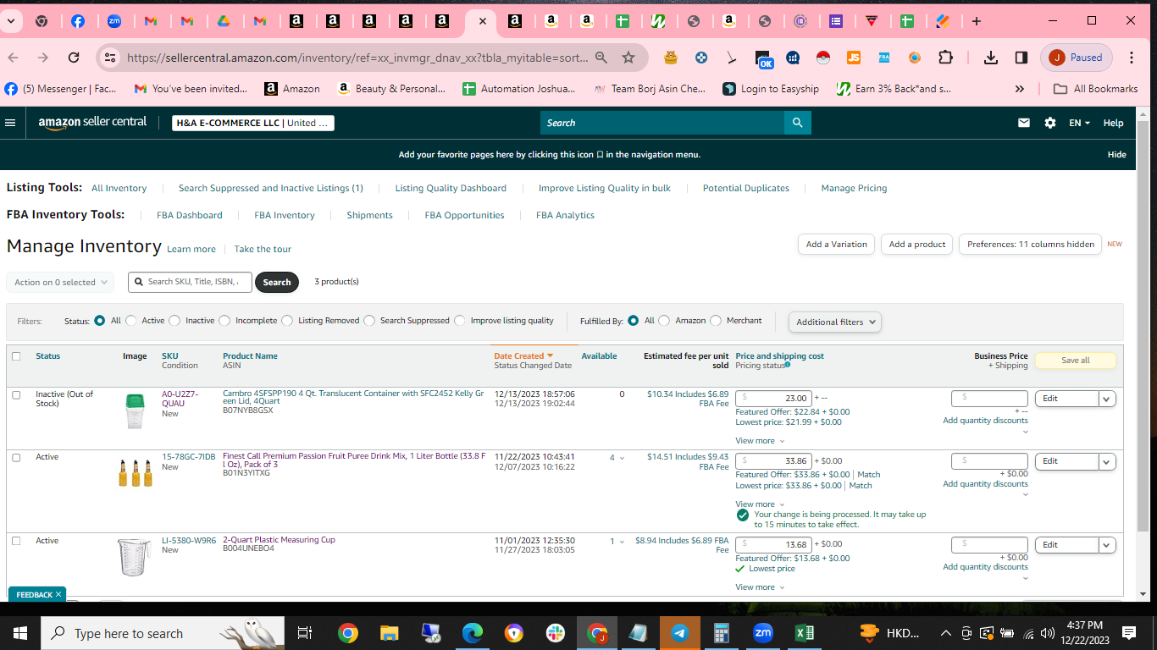Reload the page with the browser refresh icon
The width and height of the screenshot is (1157, 650).
point(74,58)
